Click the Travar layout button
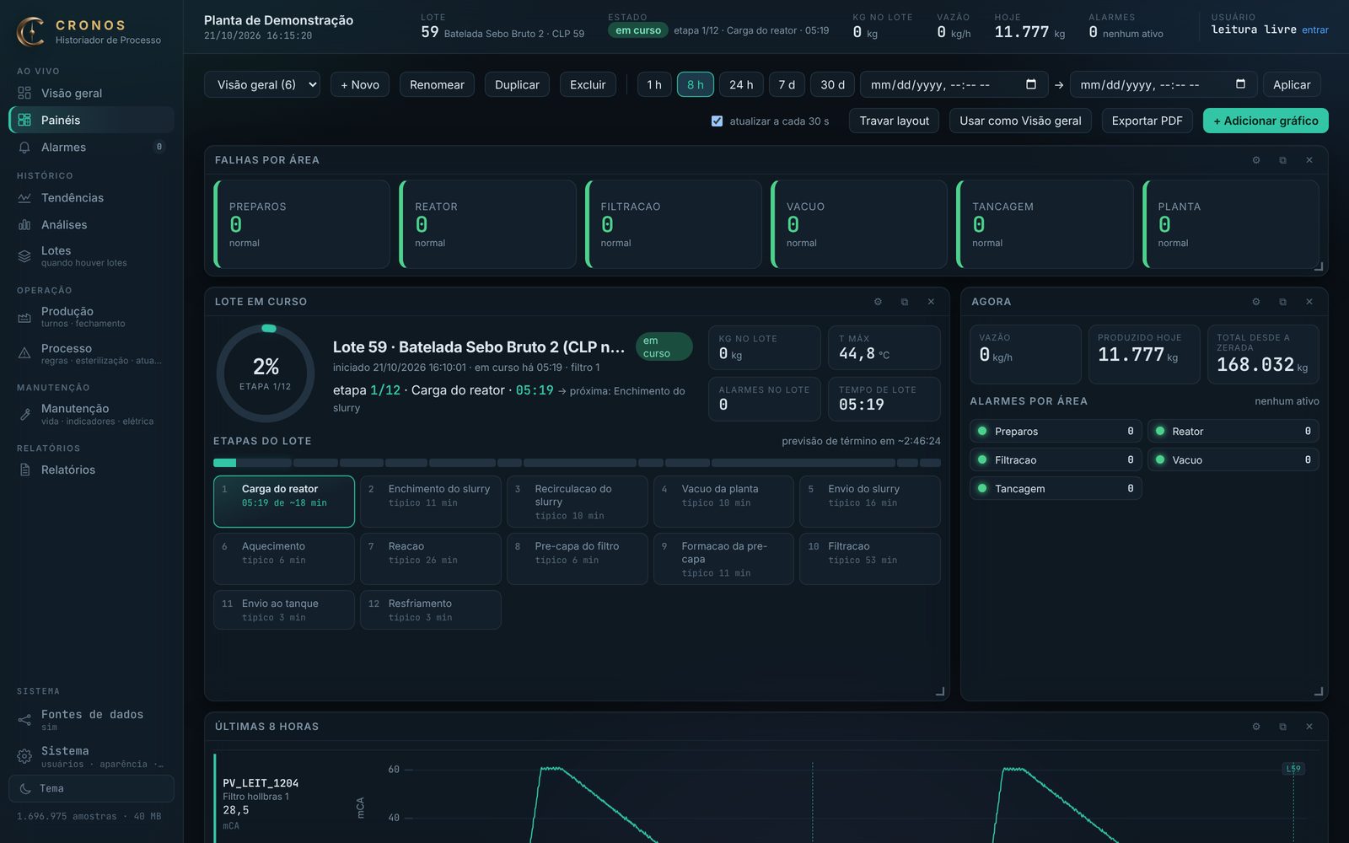The height and width of the screenshot is (843, 1349). click(894, 121)
